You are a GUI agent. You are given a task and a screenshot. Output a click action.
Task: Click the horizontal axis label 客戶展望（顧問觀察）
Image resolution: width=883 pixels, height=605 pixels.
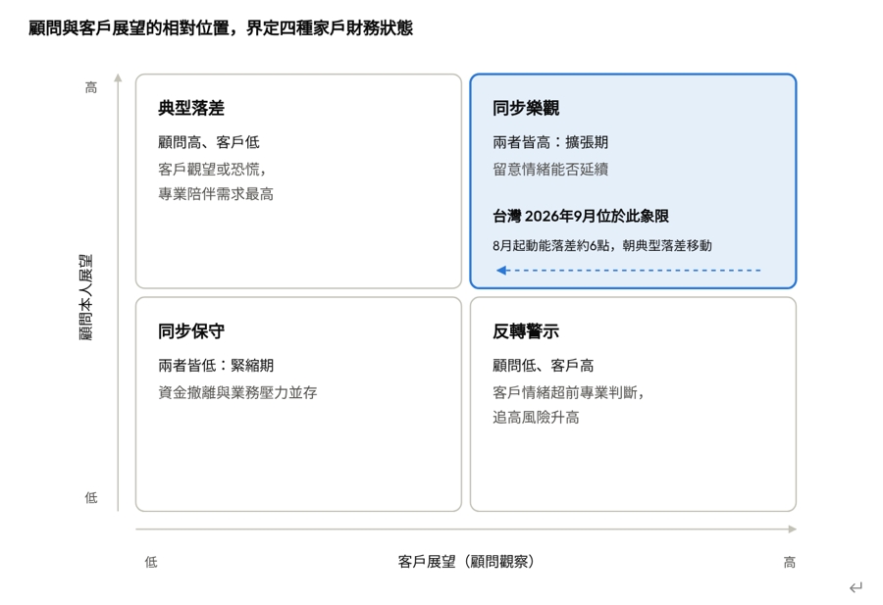click(x=466, y=562)
